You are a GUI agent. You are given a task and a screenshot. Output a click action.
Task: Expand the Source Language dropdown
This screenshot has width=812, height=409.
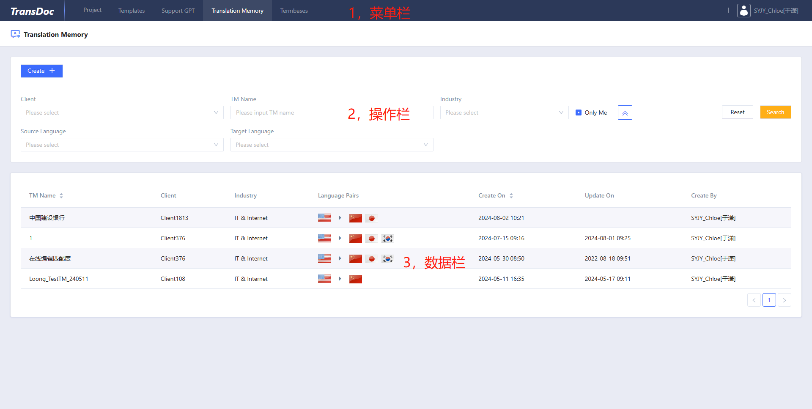pyautogui.click(x=122, y=145)
